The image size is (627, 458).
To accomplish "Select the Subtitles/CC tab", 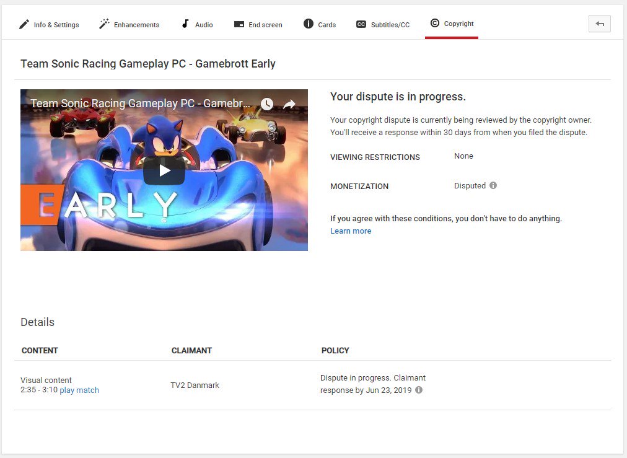I will point(383,24).
